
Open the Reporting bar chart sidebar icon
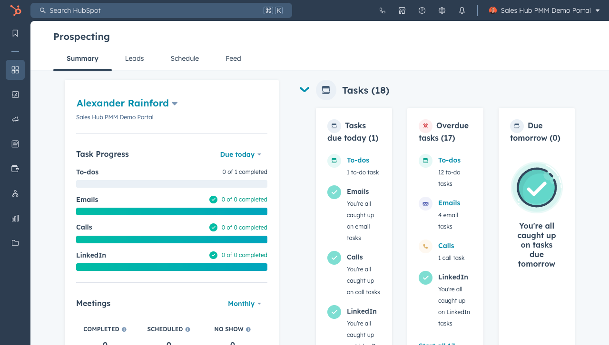(x=15, y=218)
